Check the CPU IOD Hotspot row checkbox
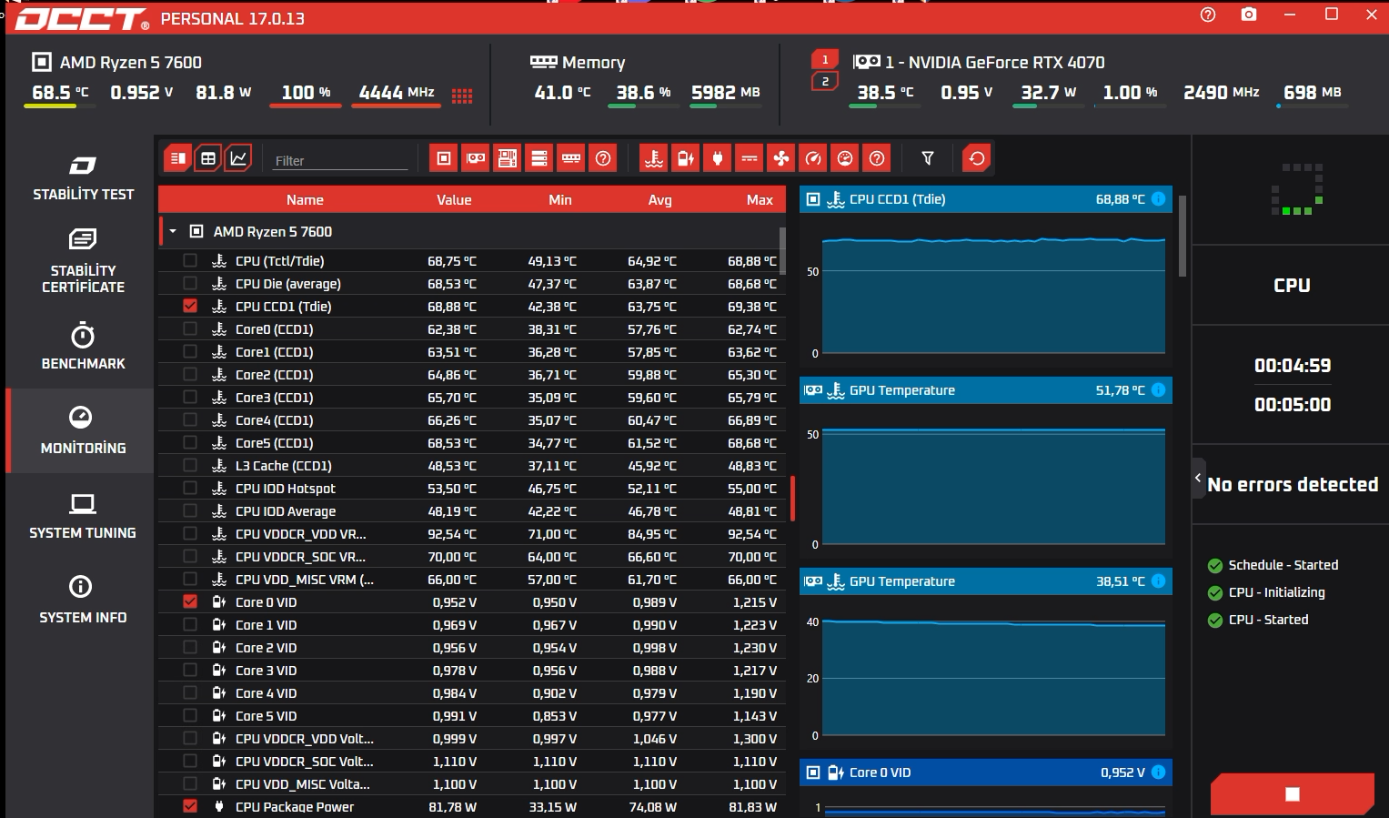This screenshot has height=818, width=1389. pyautogui.click(x=190, y=488)
